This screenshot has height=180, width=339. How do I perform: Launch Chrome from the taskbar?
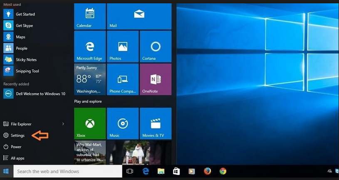[223, 171]
